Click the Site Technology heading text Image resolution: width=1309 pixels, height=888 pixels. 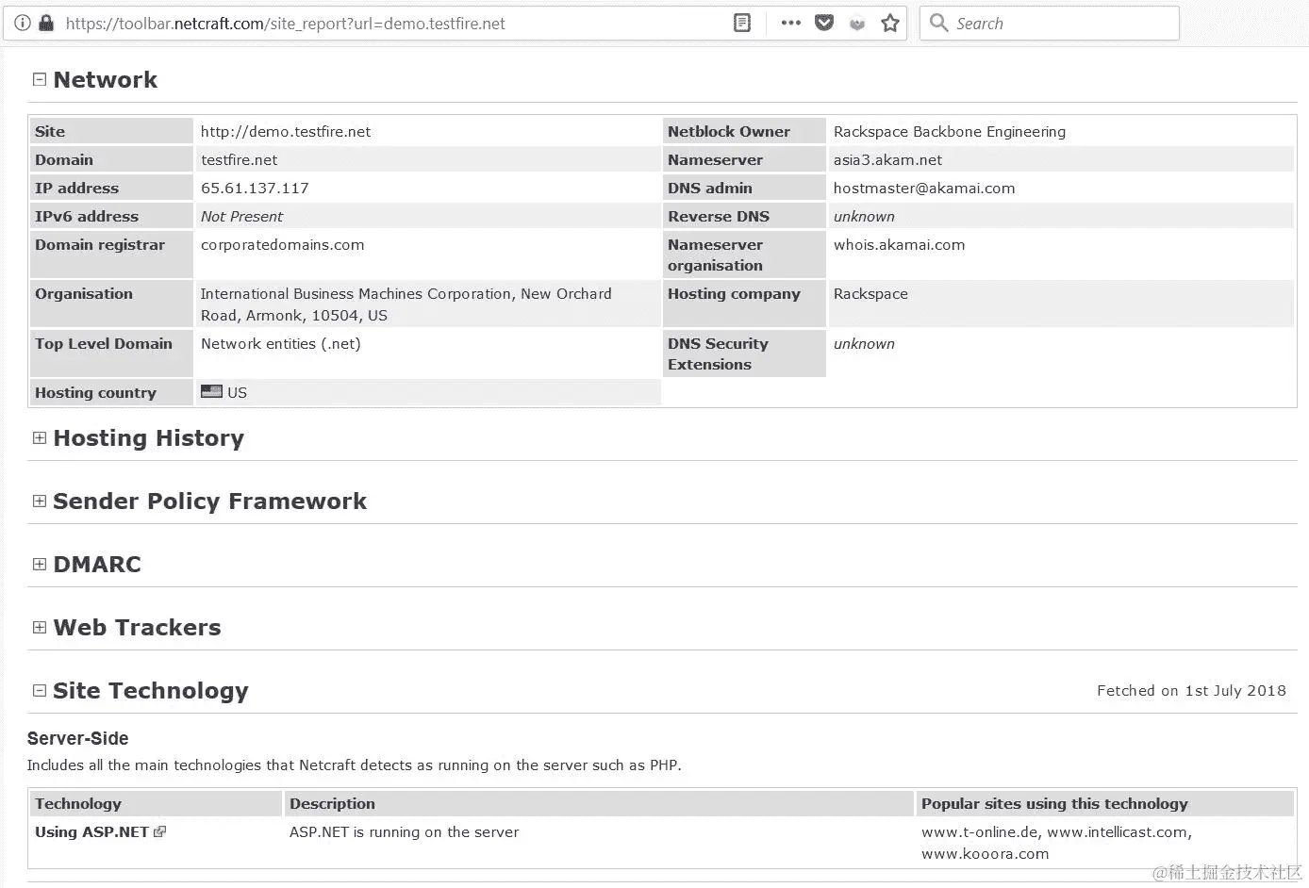pyautogui.click(x=151, y=690)
